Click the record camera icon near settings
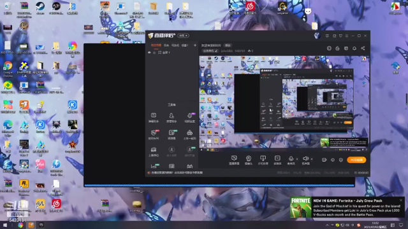Viewport: 408px width, 229px height. [324, 160]
